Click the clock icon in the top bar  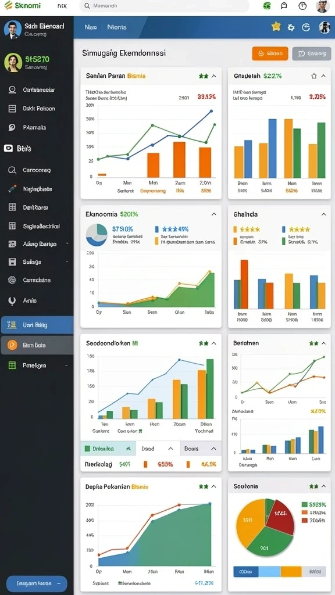[302, 6]
